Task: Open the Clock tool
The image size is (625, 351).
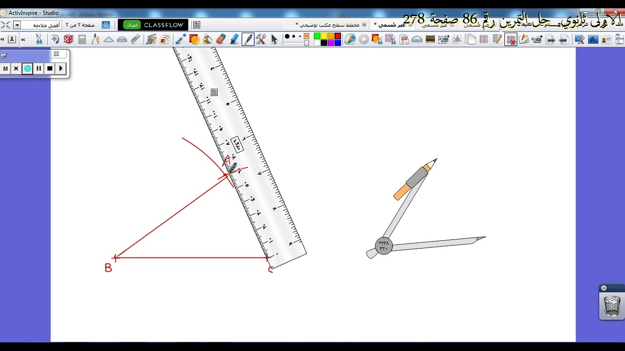Action: coord(55,39)
